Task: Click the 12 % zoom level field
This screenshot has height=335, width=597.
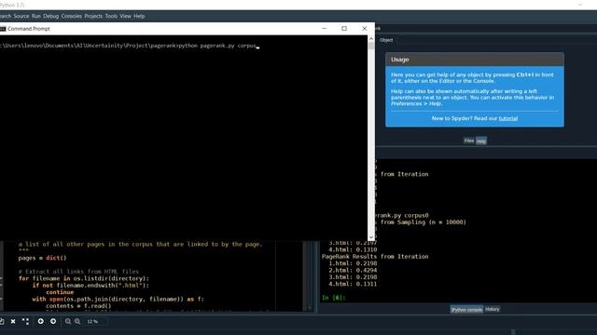Action: point(92,321)
